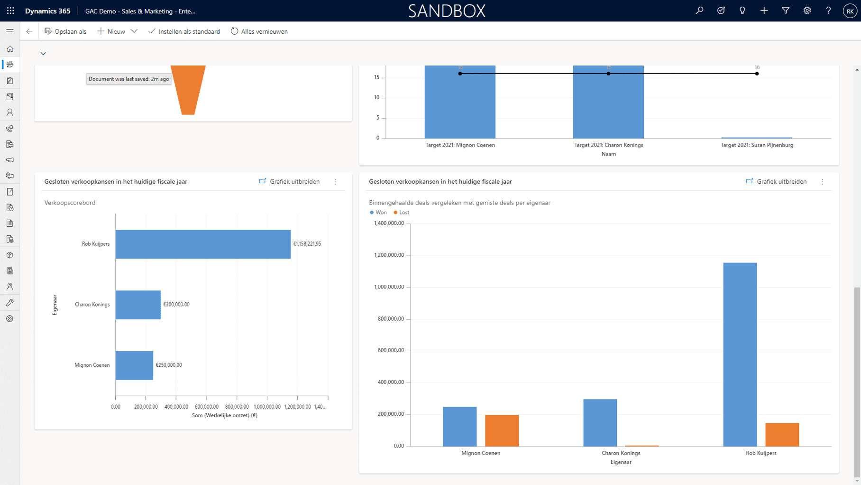Image resolution: width=861 pixels, height=485 pixels.
Task: Open the Dynamics 365 app launcher waffle
Action: 10,10
